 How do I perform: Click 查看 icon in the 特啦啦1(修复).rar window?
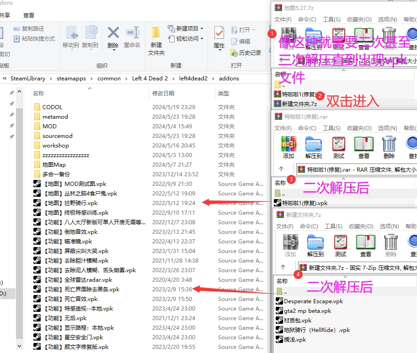point(364,147)
